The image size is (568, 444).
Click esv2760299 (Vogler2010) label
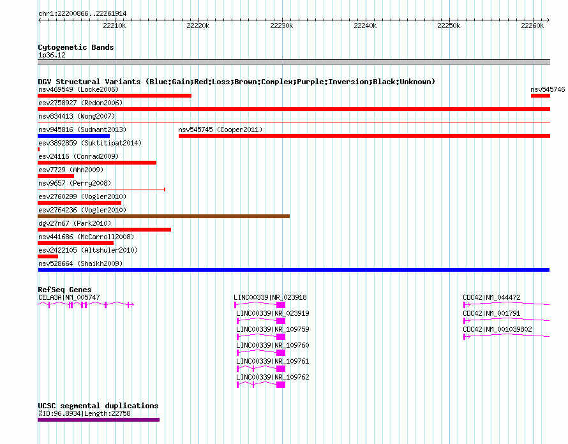tap(82, 196)
